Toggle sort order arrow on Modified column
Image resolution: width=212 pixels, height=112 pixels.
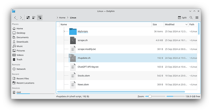[186, 24]
